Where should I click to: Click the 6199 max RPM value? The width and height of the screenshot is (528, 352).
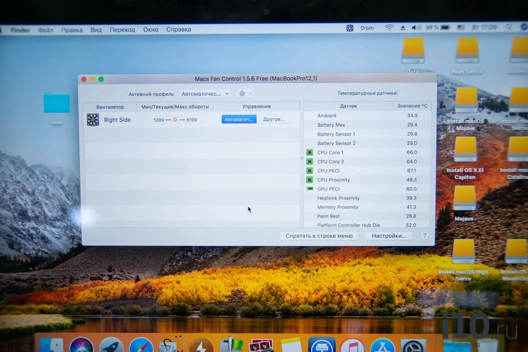click(x=192, y=120)
